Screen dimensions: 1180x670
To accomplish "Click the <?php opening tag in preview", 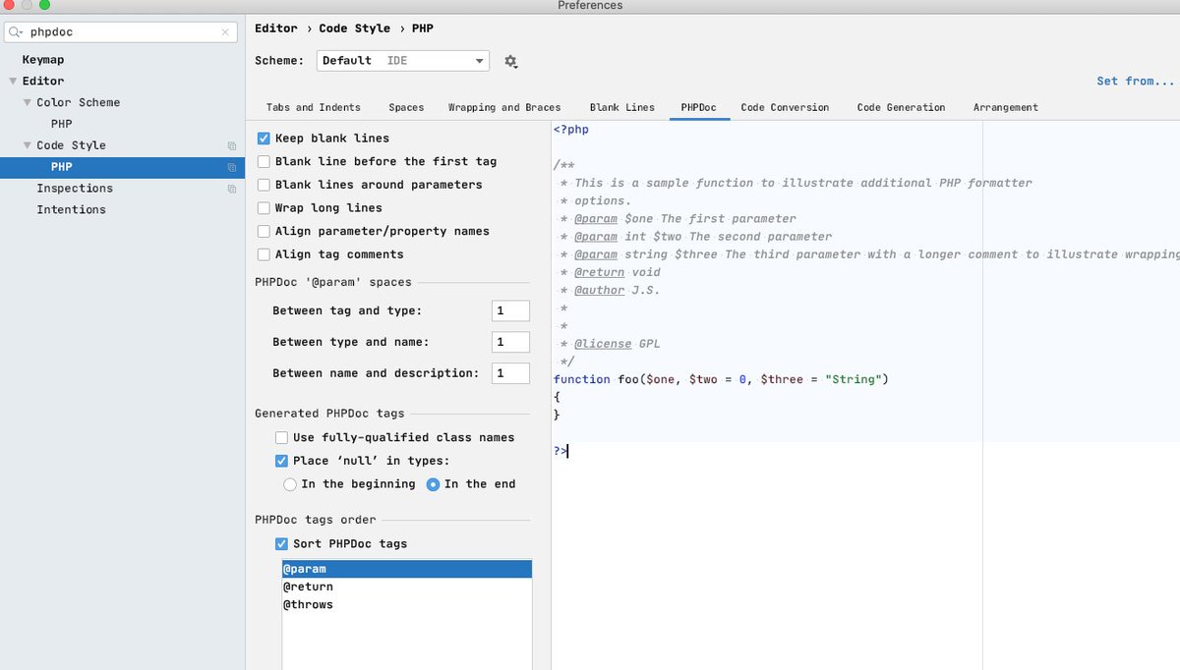I will (571, 129).
